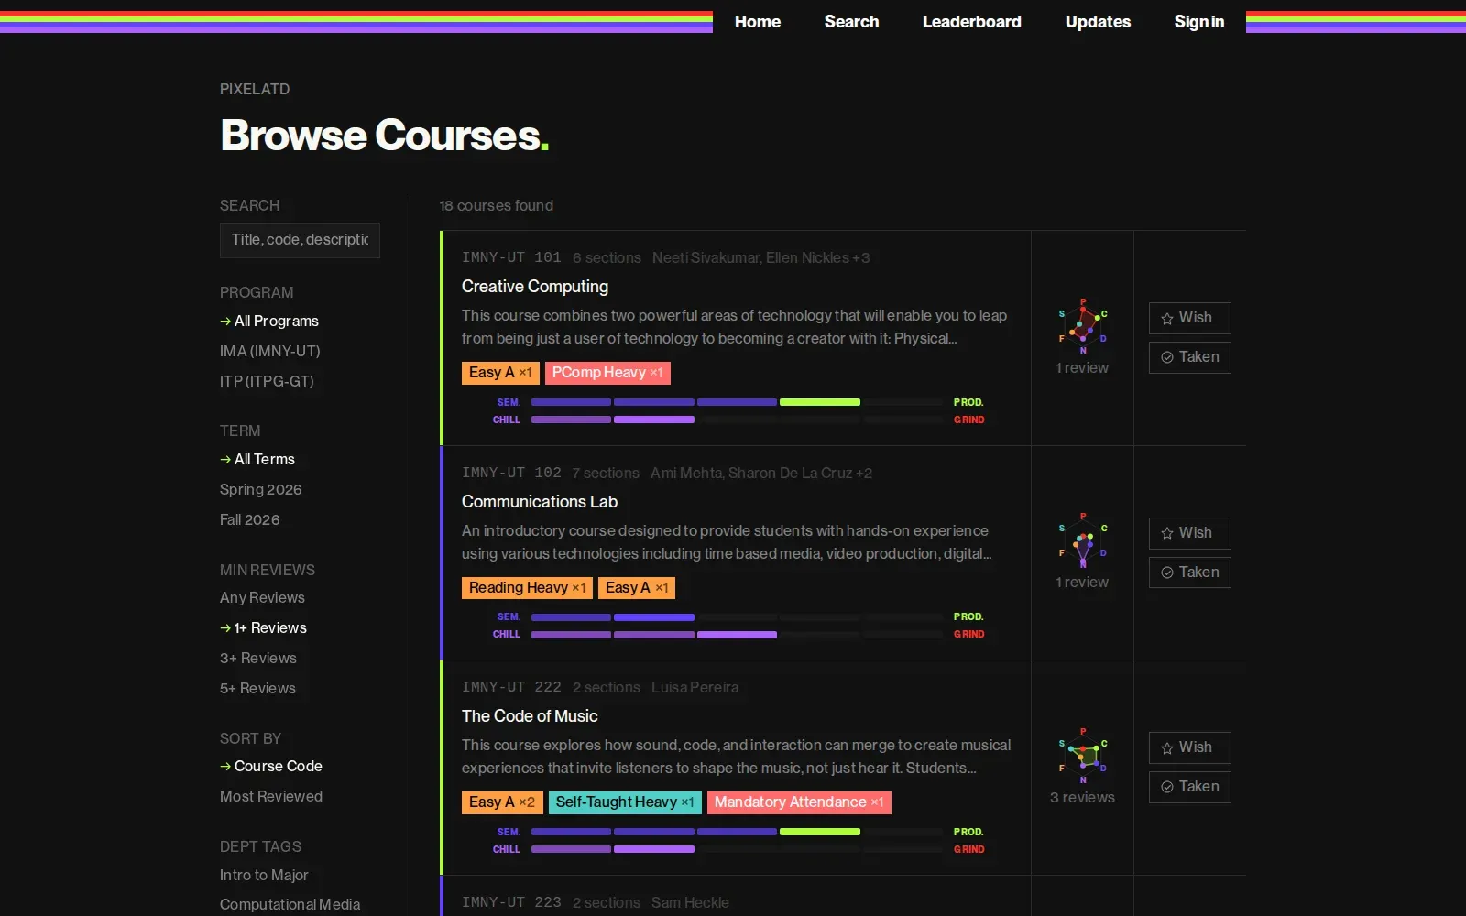Go to Leaderboard page
Viewport: 1466px width, 916px height.
pyautogui.click(x=971, y=22)
